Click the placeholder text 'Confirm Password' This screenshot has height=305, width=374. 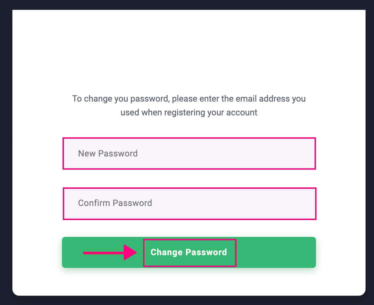click(x=115, y=203)
